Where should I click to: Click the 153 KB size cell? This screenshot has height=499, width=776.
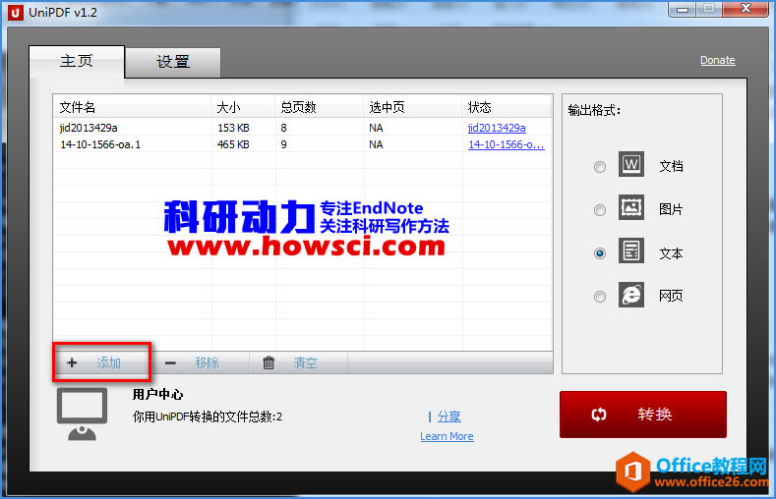(233, 128)
